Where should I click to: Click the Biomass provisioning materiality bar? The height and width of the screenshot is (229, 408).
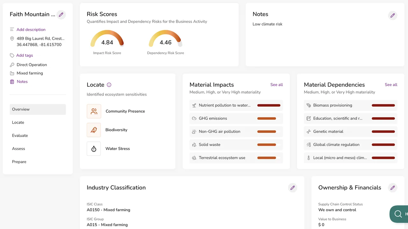pyautogui.click(x=383, y=105)
